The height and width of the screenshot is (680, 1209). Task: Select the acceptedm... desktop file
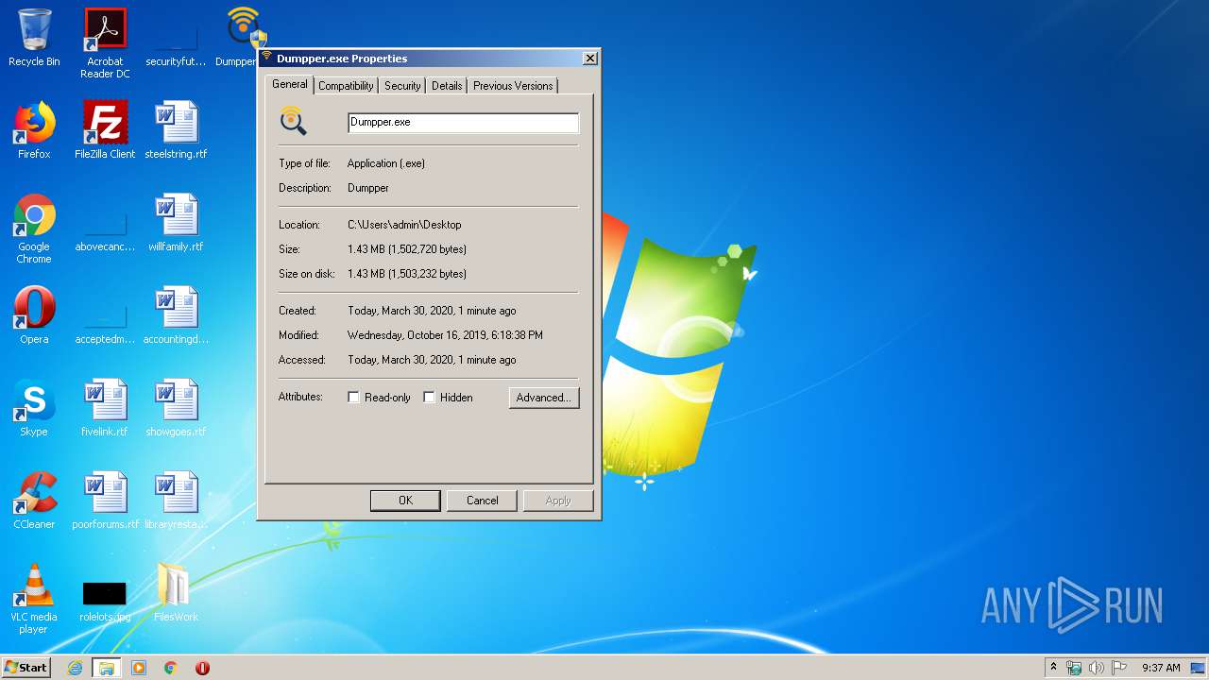105,321
